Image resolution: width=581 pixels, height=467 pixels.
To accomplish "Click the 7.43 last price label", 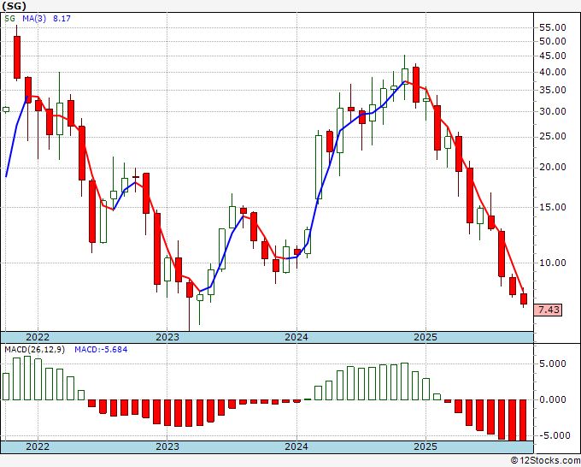I will (548, 310).
